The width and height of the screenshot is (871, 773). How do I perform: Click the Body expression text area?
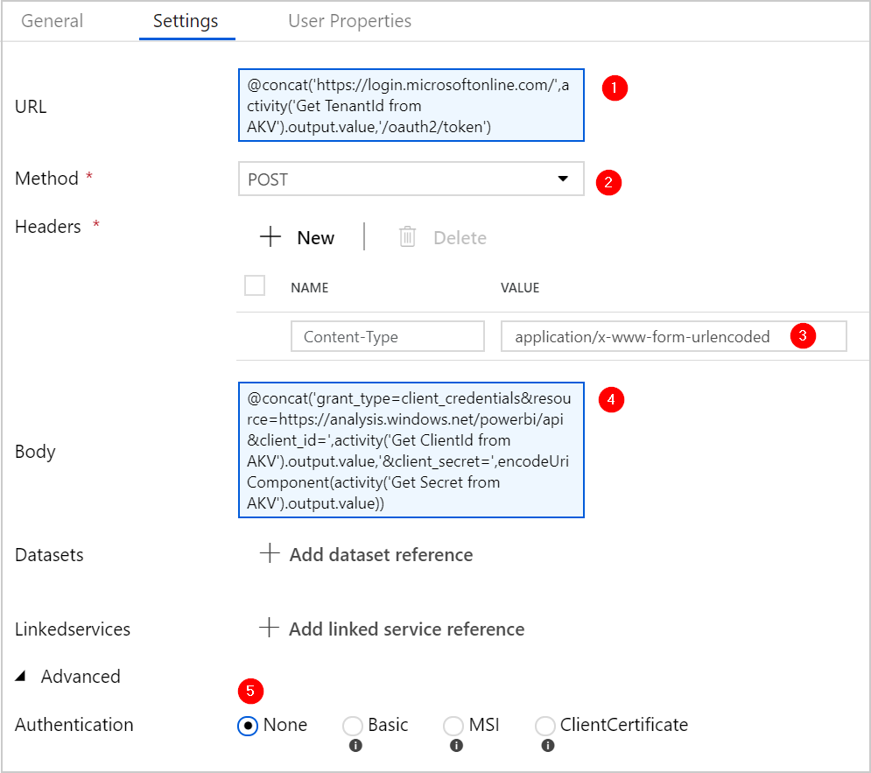tap(411, 450)
